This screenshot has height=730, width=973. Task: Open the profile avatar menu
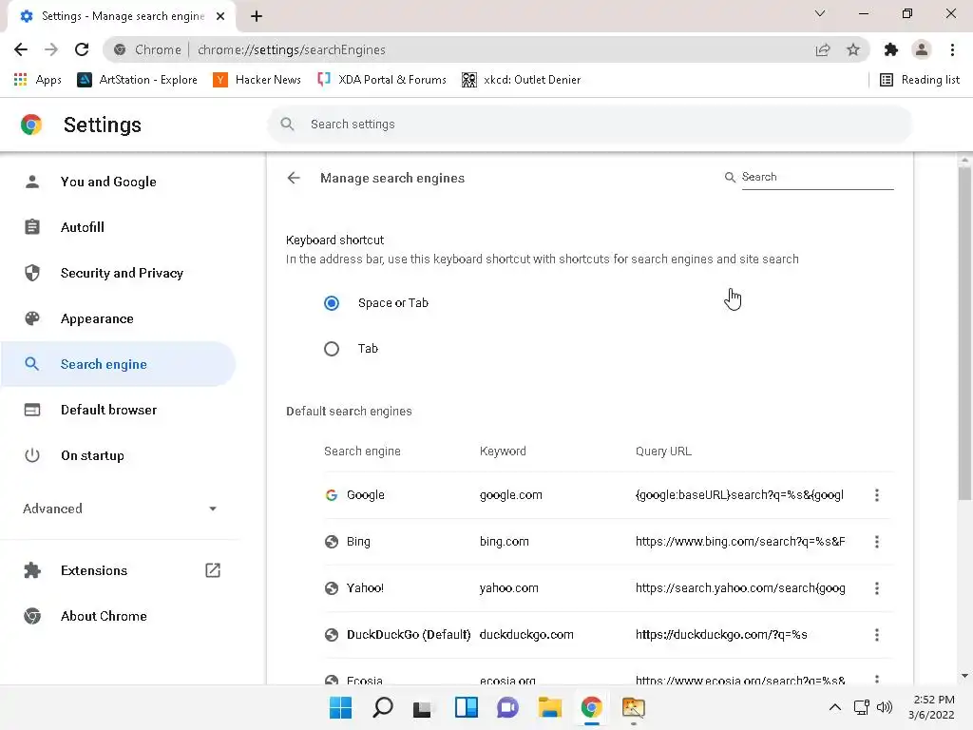922,49
